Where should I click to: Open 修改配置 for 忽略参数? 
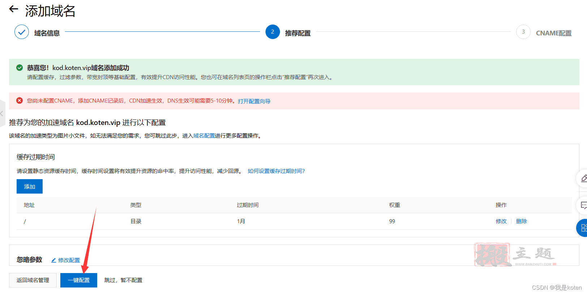click(69, 260)
